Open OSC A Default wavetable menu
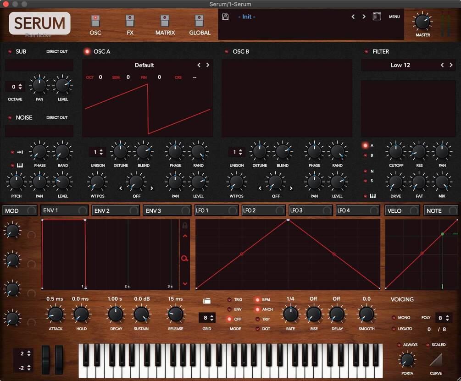Image resolution: width=461 pixels, height=381 pixels. 144,65
